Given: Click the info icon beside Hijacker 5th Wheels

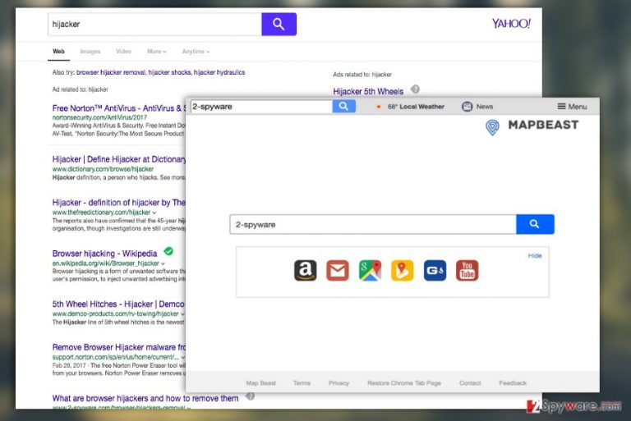Looking at the screenshot, I should coord(415,89).
